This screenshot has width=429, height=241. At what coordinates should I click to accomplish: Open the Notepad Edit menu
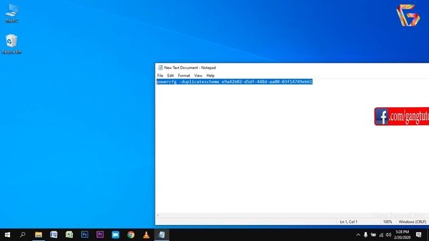(170, 76)
